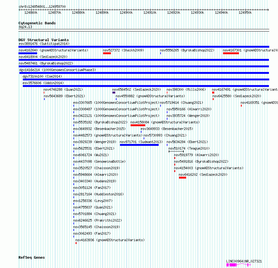This screenshot has height=268, width=278.
Task: Open nsv4163936 gnomAD variant label
Action: (110, 240)
